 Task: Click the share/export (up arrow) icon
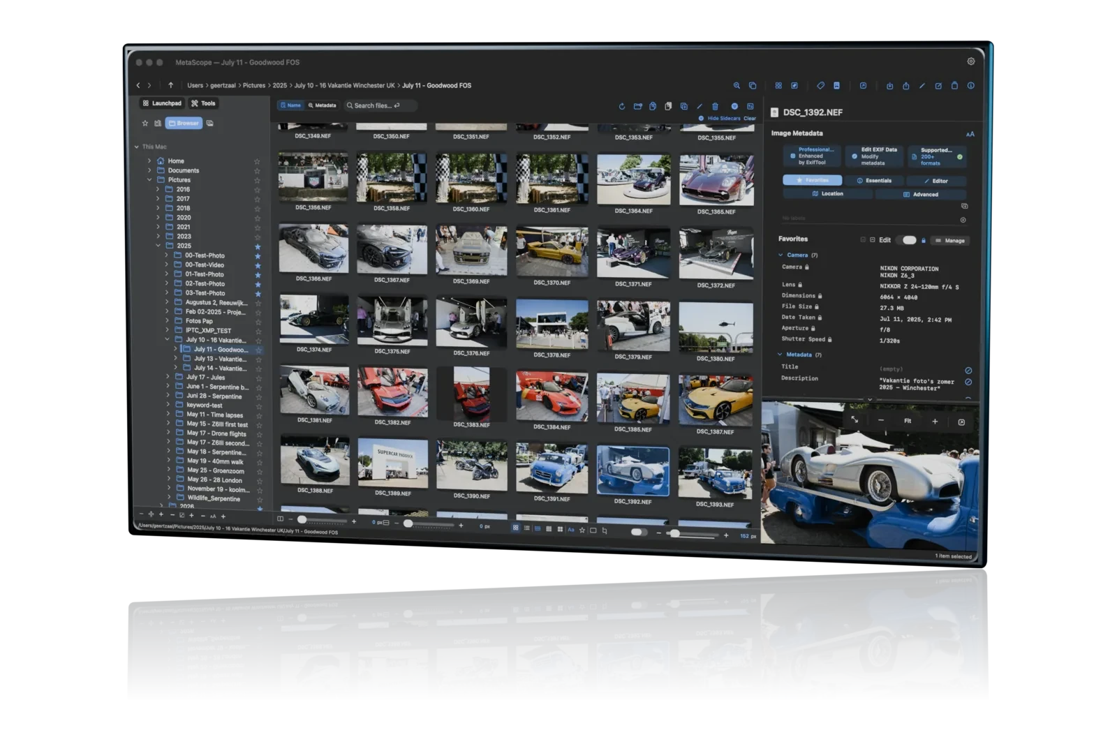tap(905, 86)
